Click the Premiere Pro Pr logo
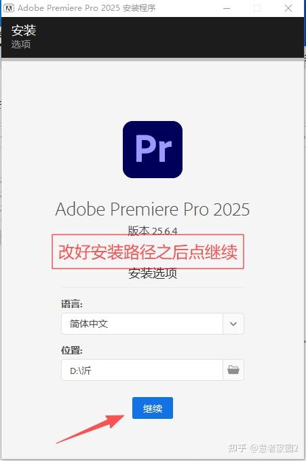Screen dimensions: 306x461 point(153,150)
